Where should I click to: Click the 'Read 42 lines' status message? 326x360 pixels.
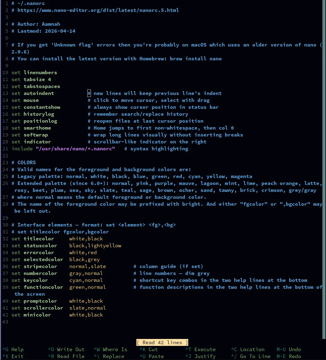[162, 343]
